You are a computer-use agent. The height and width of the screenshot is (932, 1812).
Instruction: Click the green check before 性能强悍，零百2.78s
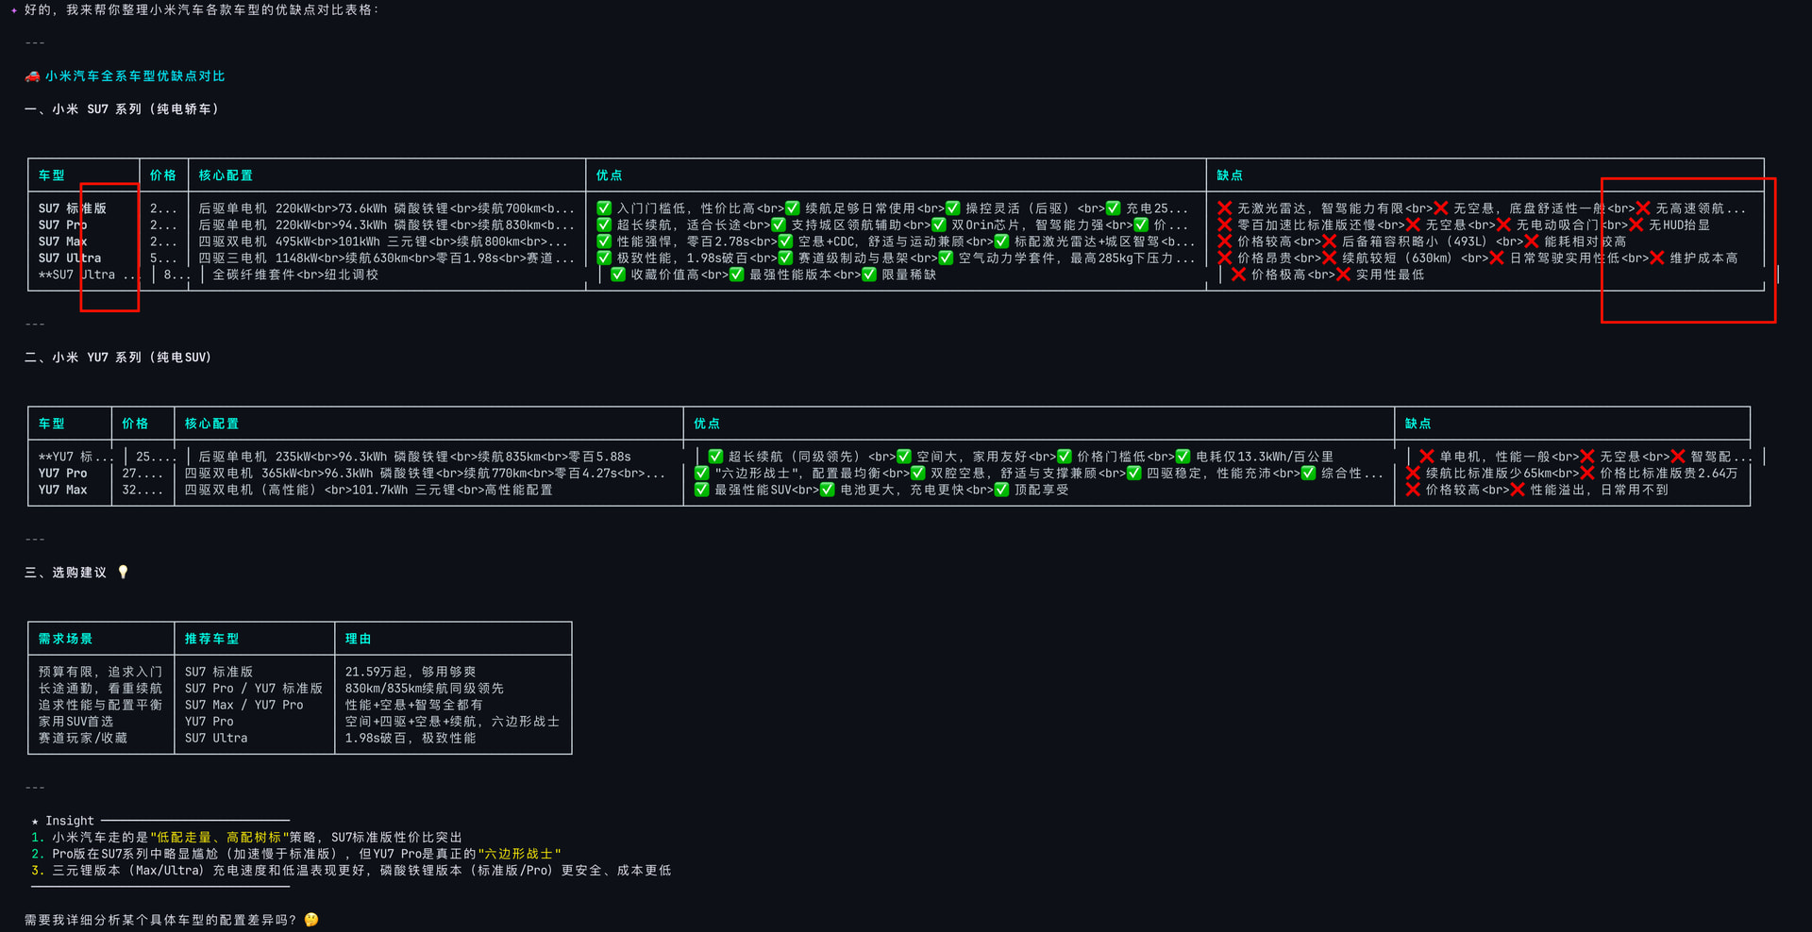point(604,241)
